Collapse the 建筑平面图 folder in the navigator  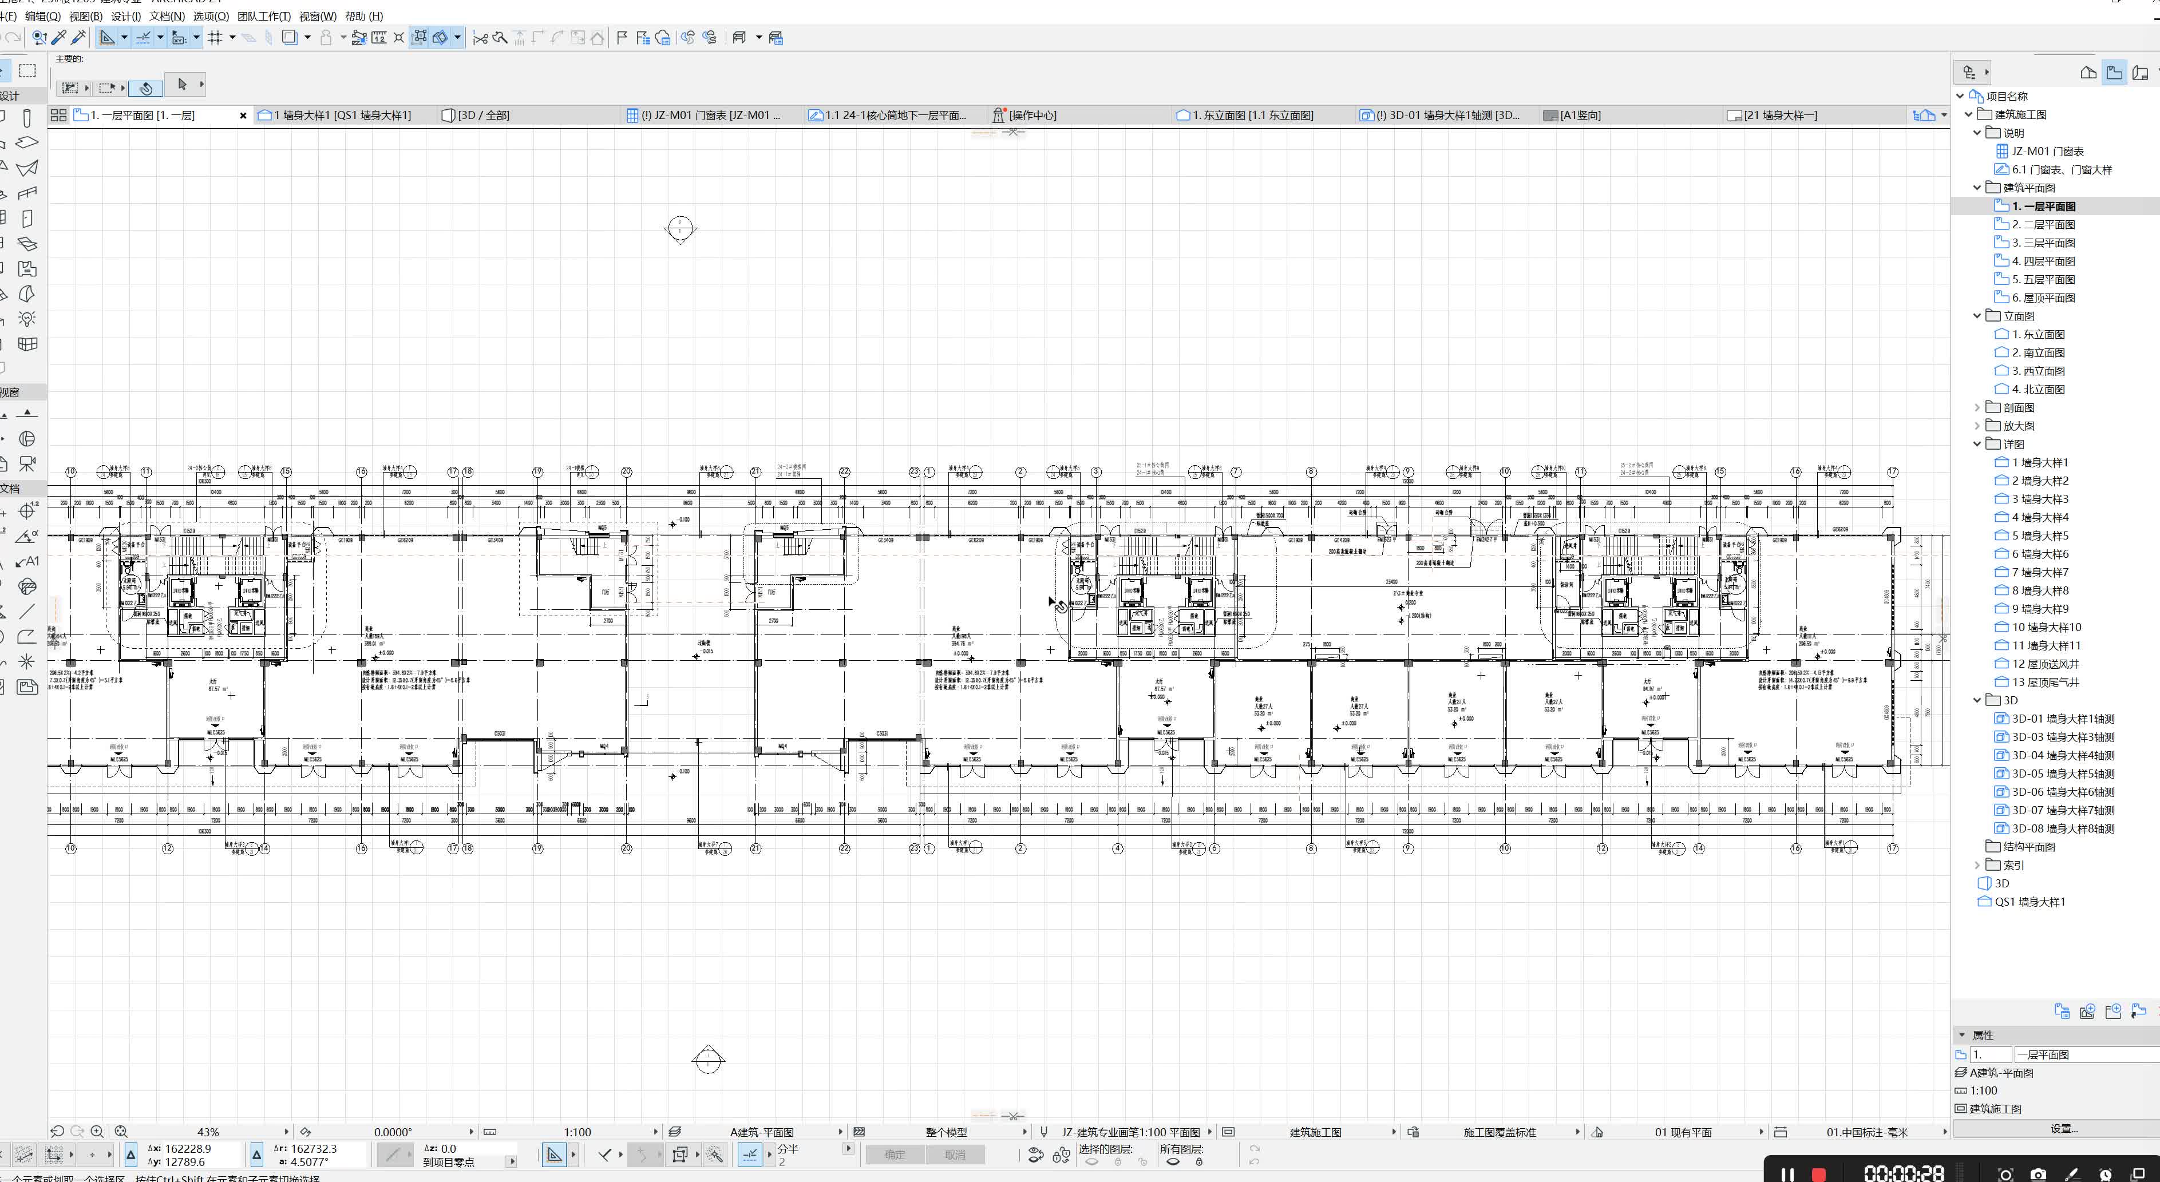[x=1977, y=187]
